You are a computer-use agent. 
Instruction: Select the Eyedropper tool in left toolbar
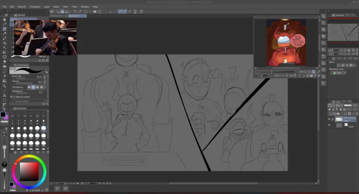coord(4,24)
